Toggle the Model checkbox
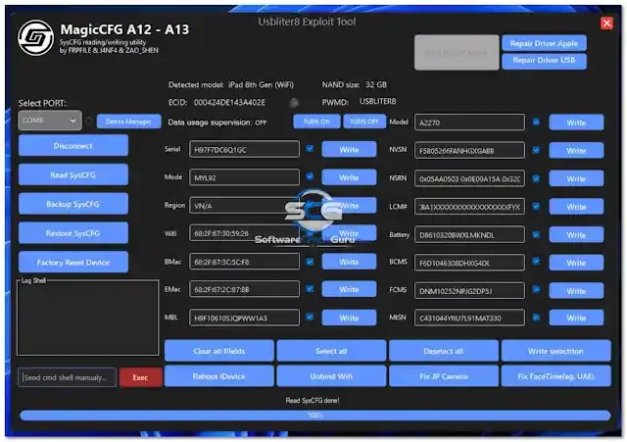This screenshot has height=442, width=627. tap(536, 122)
